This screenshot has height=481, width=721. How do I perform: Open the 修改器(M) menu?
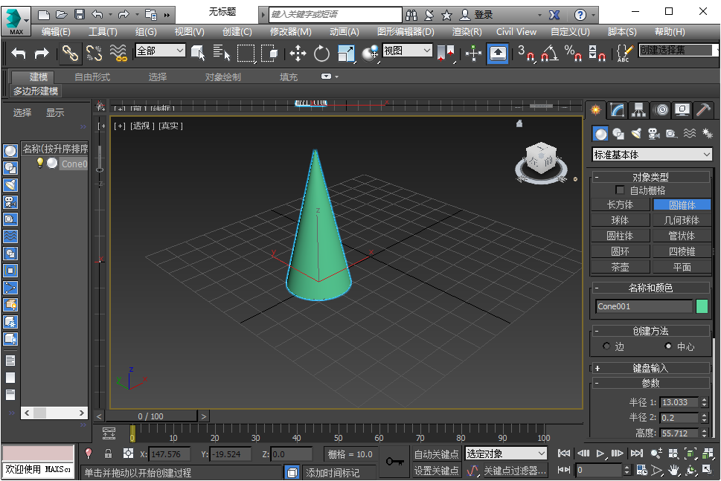[x=290, y=31]
